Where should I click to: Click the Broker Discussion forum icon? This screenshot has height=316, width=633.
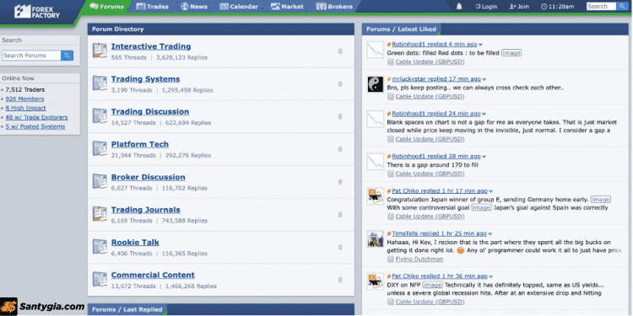point(100,181)
